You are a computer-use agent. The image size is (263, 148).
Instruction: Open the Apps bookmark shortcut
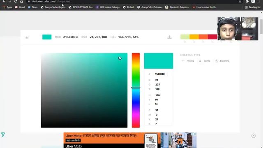pos(7,7)
